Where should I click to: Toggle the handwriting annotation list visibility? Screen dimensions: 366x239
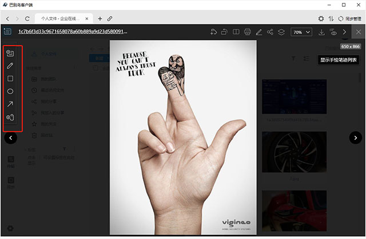[333, 32]
